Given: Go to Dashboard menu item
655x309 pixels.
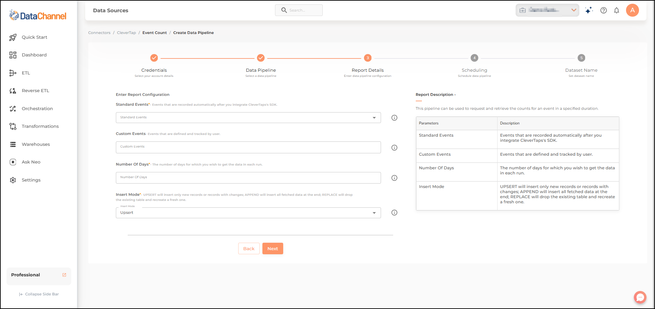Looking at the screenshot, I should [34, 55].
